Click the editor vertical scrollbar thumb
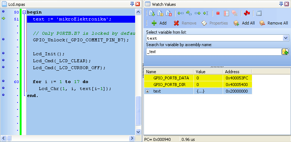 point(138,111)
